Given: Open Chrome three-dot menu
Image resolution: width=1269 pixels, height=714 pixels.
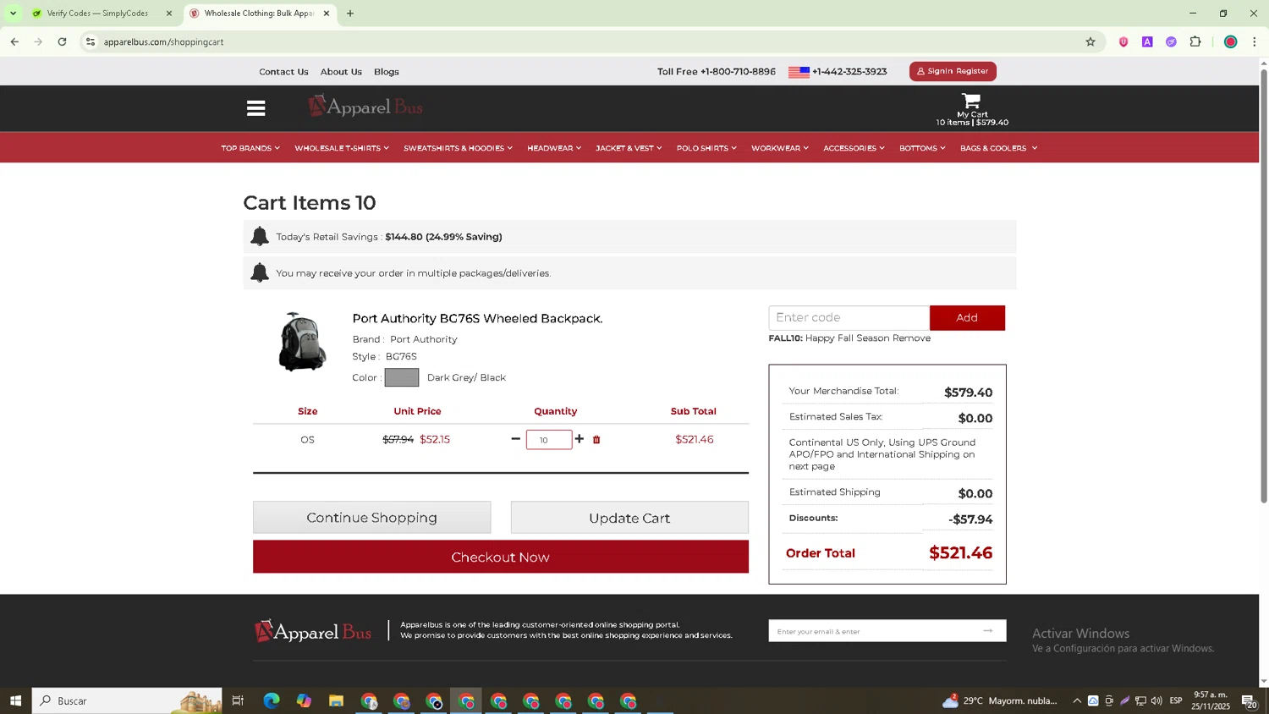Looking at the screenshot, I should pos(1255,41).
